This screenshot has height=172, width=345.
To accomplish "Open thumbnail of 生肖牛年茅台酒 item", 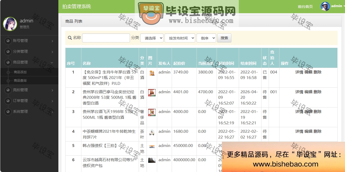I will point(152,73).
